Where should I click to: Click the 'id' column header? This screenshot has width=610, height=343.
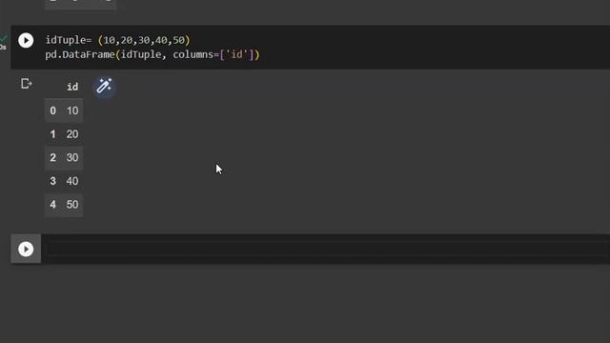coord(72,87)
